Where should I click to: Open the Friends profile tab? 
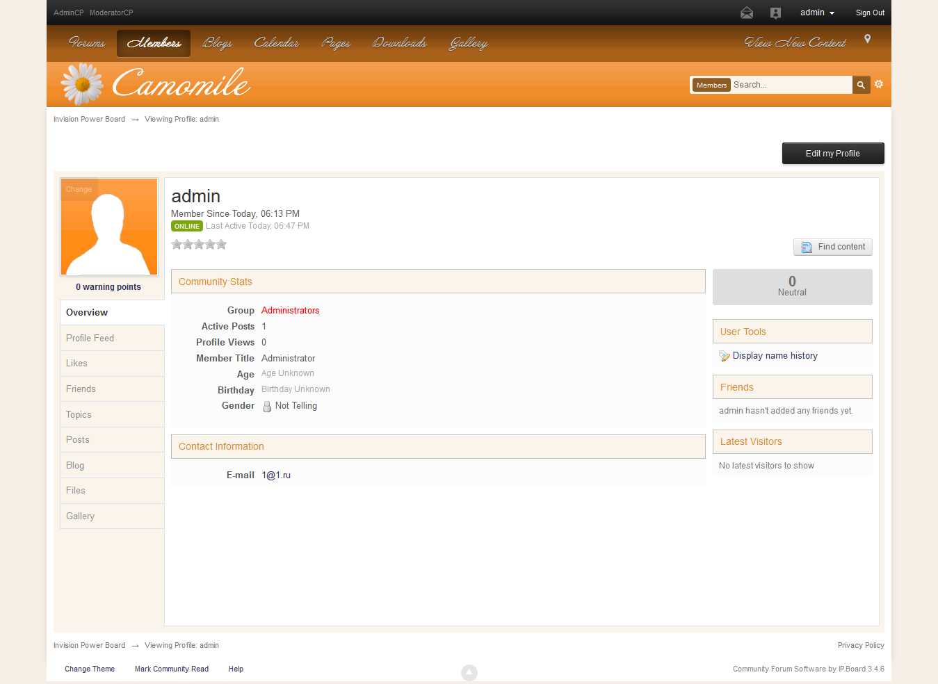(x=81, y=389)
